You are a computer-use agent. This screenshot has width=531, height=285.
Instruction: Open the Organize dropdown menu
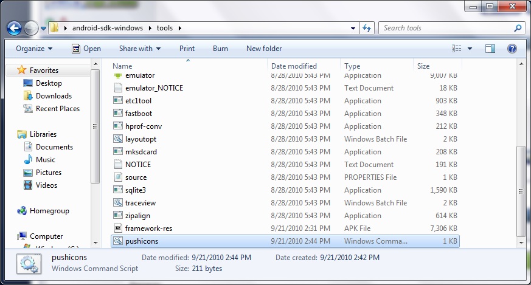(x=34, y=49)
